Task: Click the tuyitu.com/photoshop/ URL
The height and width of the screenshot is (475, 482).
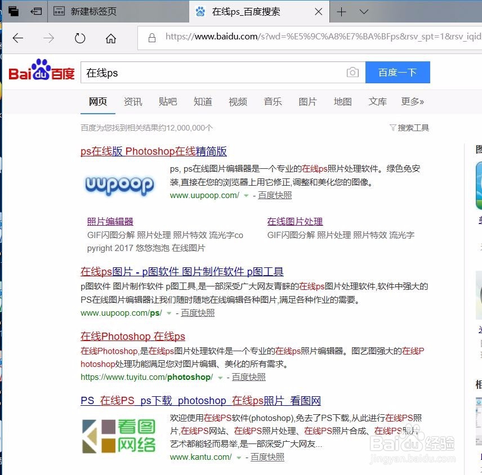Action: point(146,377)
